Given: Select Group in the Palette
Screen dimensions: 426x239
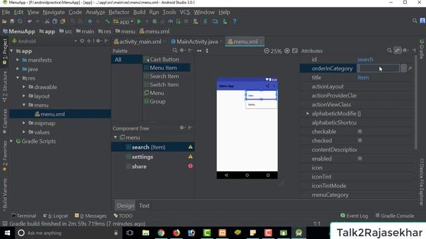Looking at the screenshot, I should tap(157, 102).
